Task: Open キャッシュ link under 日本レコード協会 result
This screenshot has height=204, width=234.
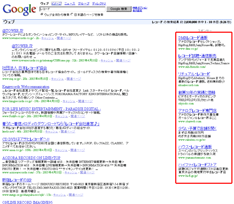Action: coord(57,79)
